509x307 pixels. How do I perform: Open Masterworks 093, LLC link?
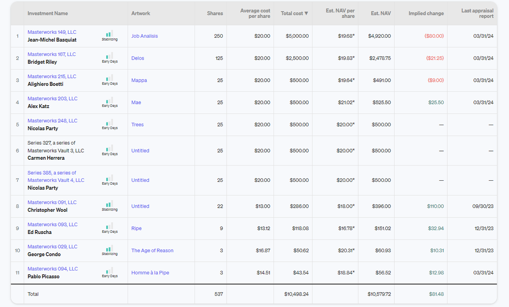pyautogui.click(x=52, y=224)
